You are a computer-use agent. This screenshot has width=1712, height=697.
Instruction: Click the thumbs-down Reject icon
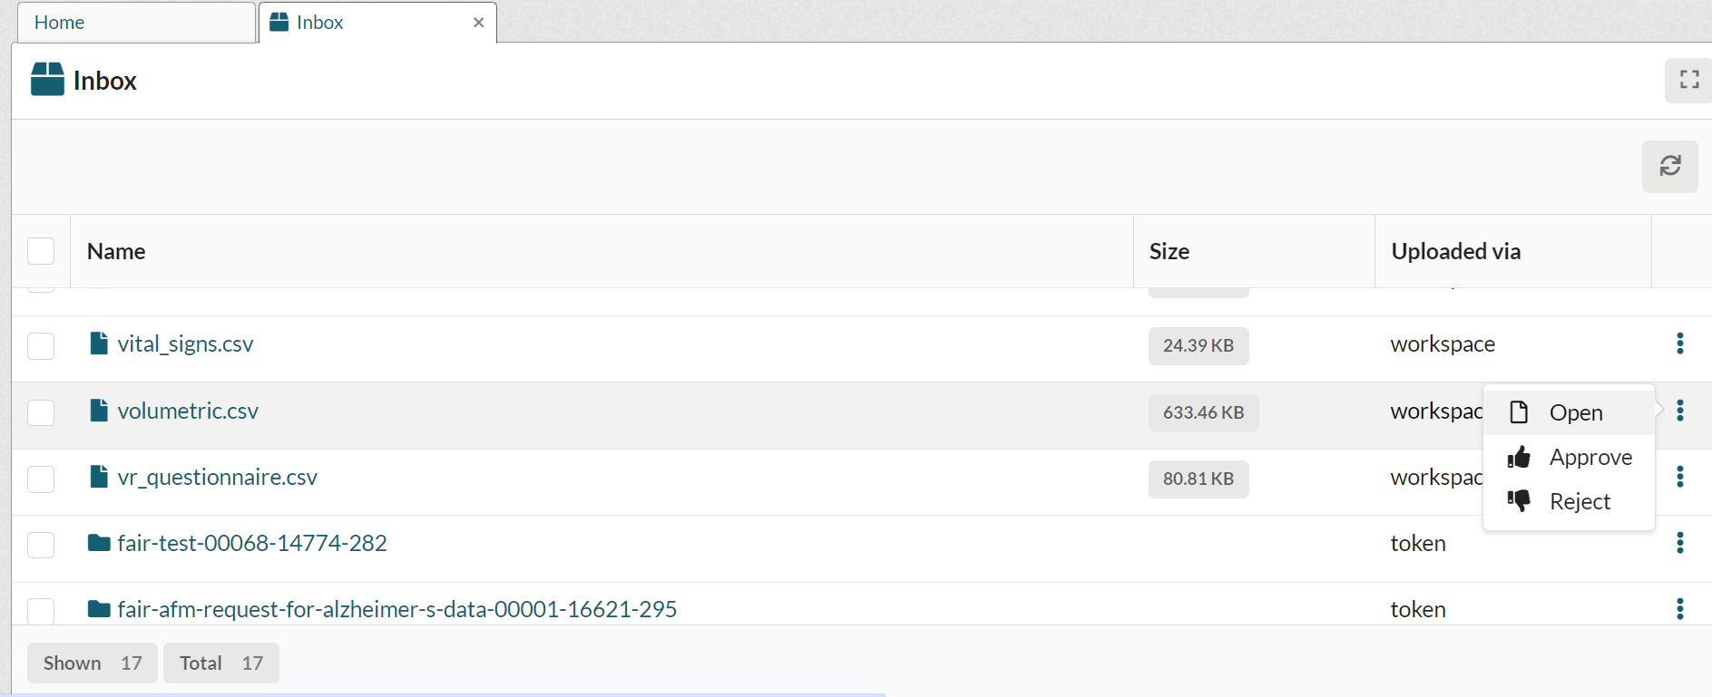coord(1519,500)
